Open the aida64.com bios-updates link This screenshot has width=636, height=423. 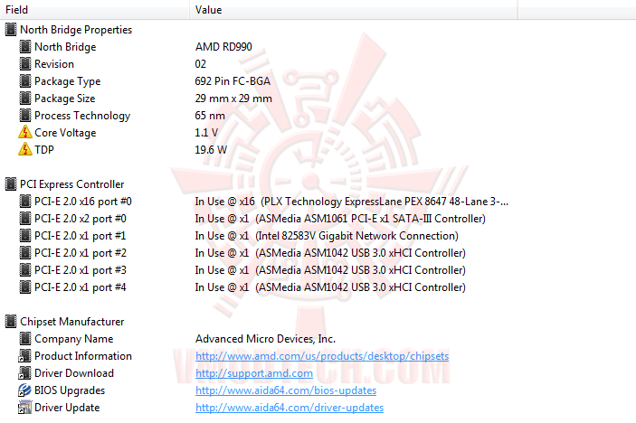pyautogui.click(x=286, y=390)
